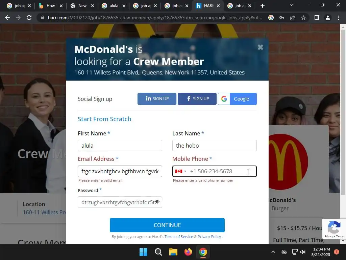The height and width of the screenshot is (260, 346).
Task: Show hidden system tray icons
Action: [x=273, y=252]
